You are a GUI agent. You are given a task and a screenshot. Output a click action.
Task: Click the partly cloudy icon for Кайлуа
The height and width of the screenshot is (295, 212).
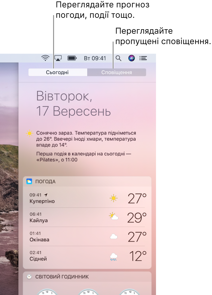pos(114,216)
